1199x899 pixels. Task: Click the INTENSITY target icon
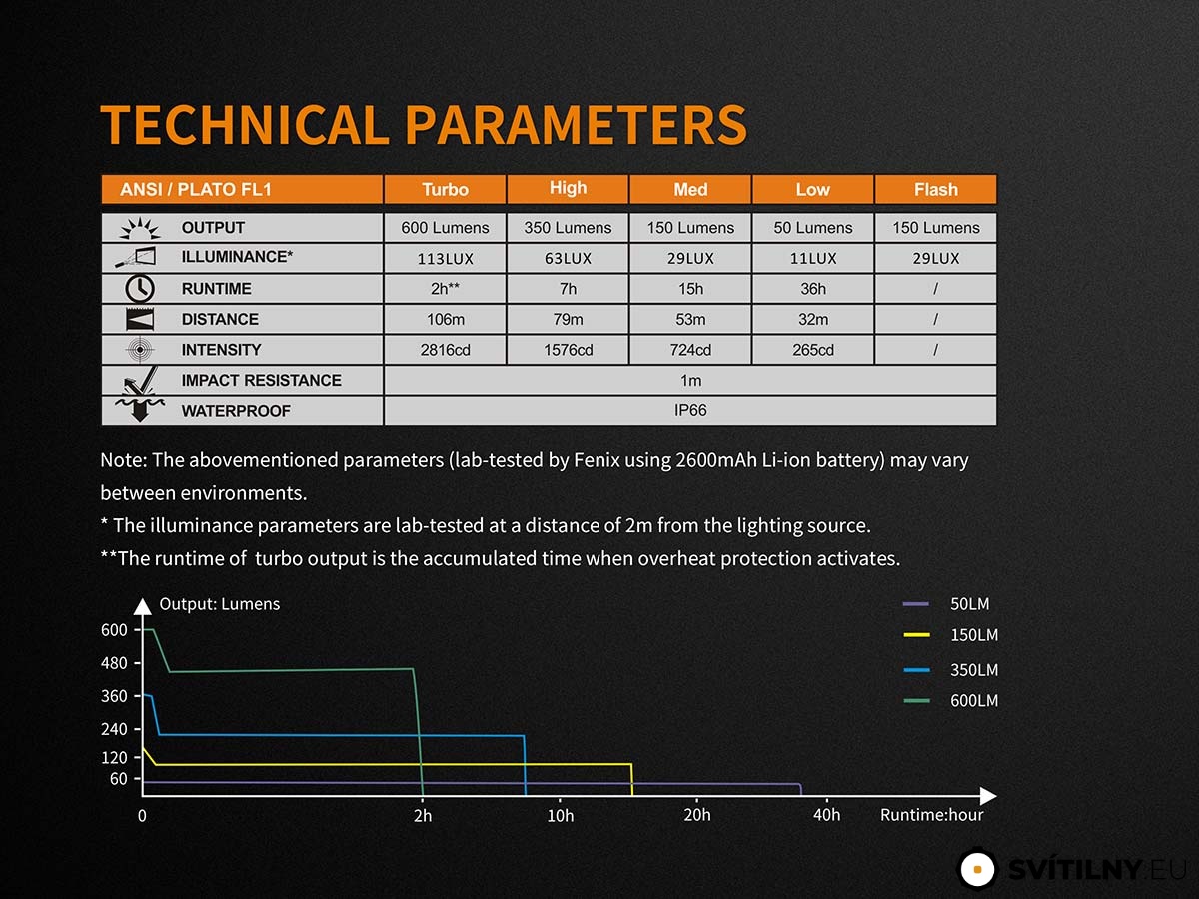[139, 350]
